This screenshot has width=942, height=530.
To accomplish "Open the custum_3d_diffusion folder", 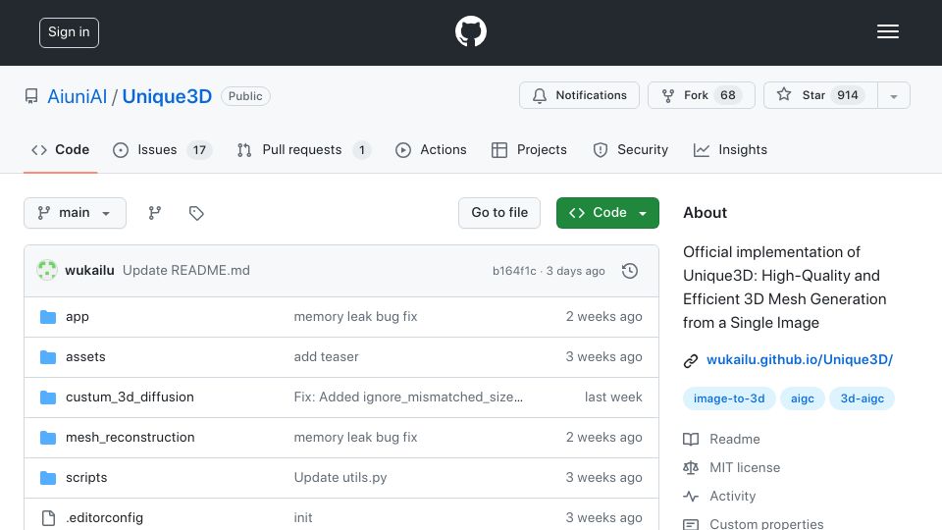I will 130,397.
